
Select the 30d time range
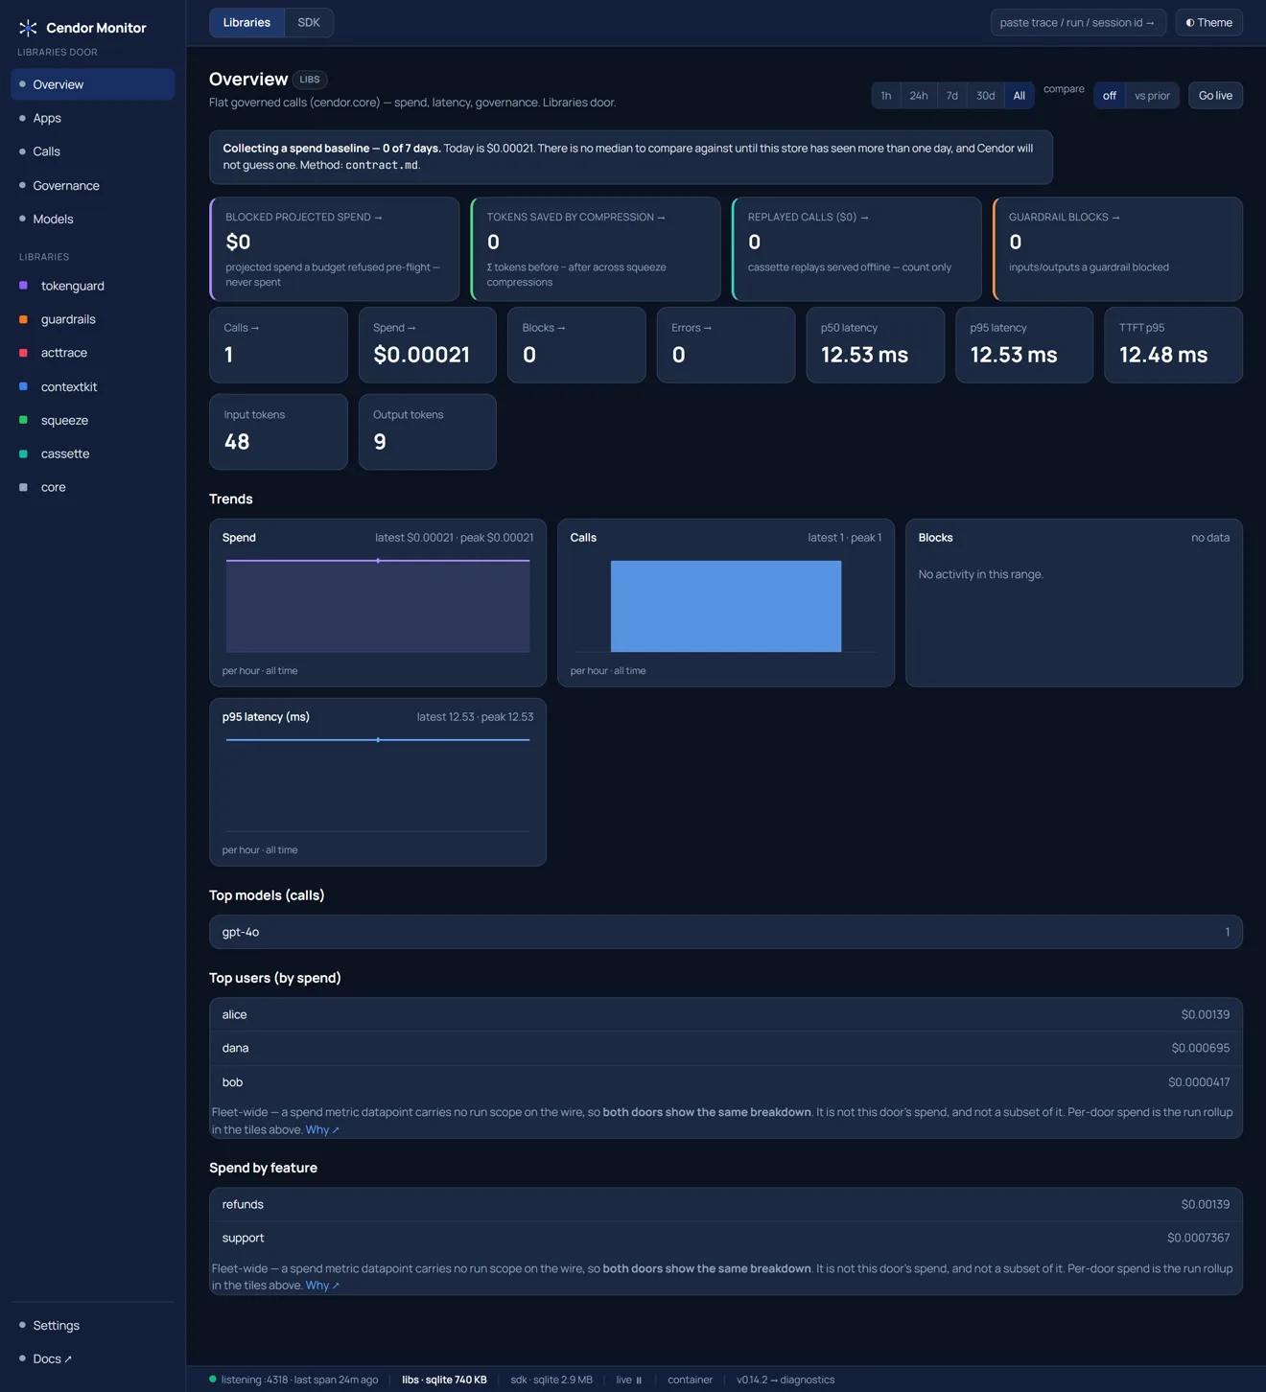pos(986,95)
